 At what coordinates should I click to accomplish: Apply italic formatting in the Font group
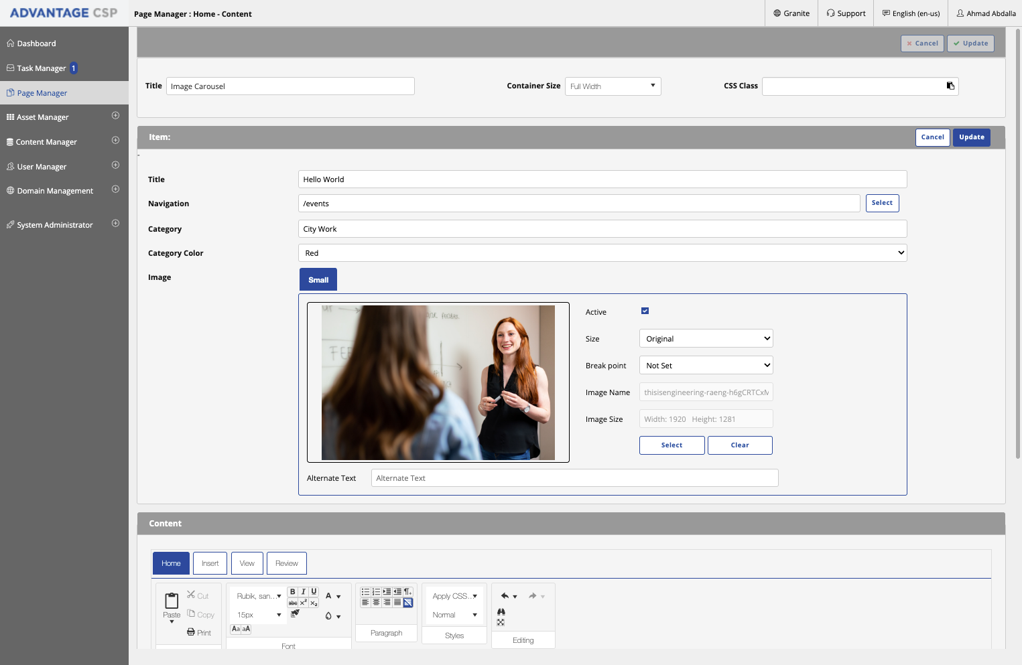[303, 592]
